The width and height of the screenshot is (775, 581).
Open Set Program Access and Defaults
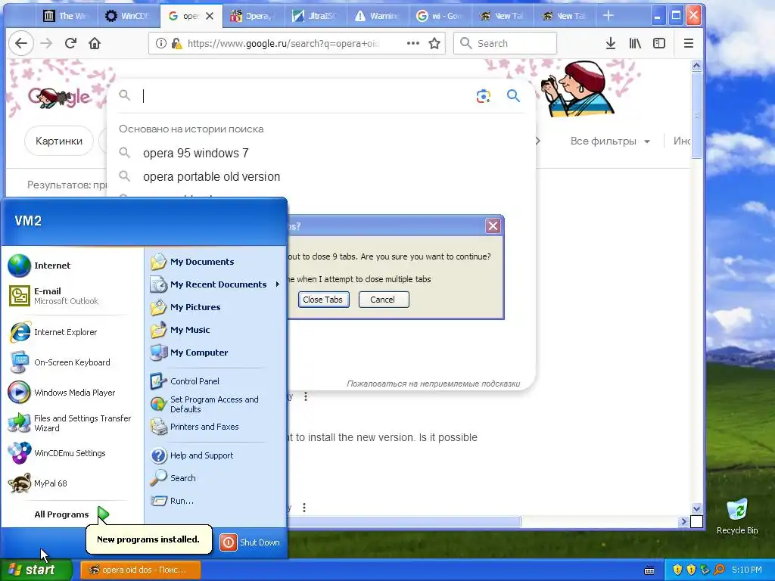[x=216, y=404]
